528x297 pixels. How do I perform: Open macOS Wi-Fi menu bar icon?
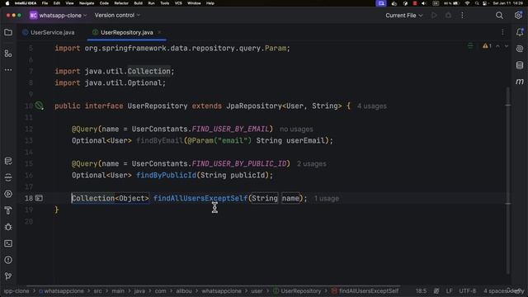click(467, 3)
